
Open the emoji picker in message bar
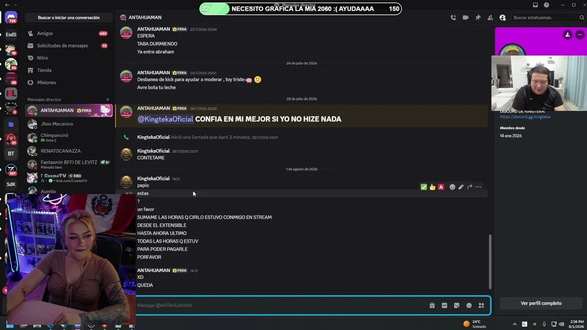click(x=469, y=305)
